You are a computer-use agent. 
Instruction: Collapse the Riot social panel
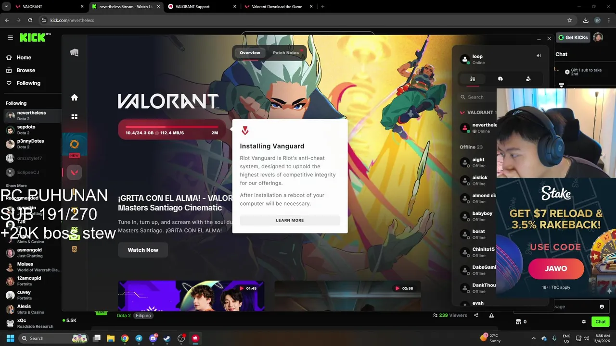[x=539, y=55]
